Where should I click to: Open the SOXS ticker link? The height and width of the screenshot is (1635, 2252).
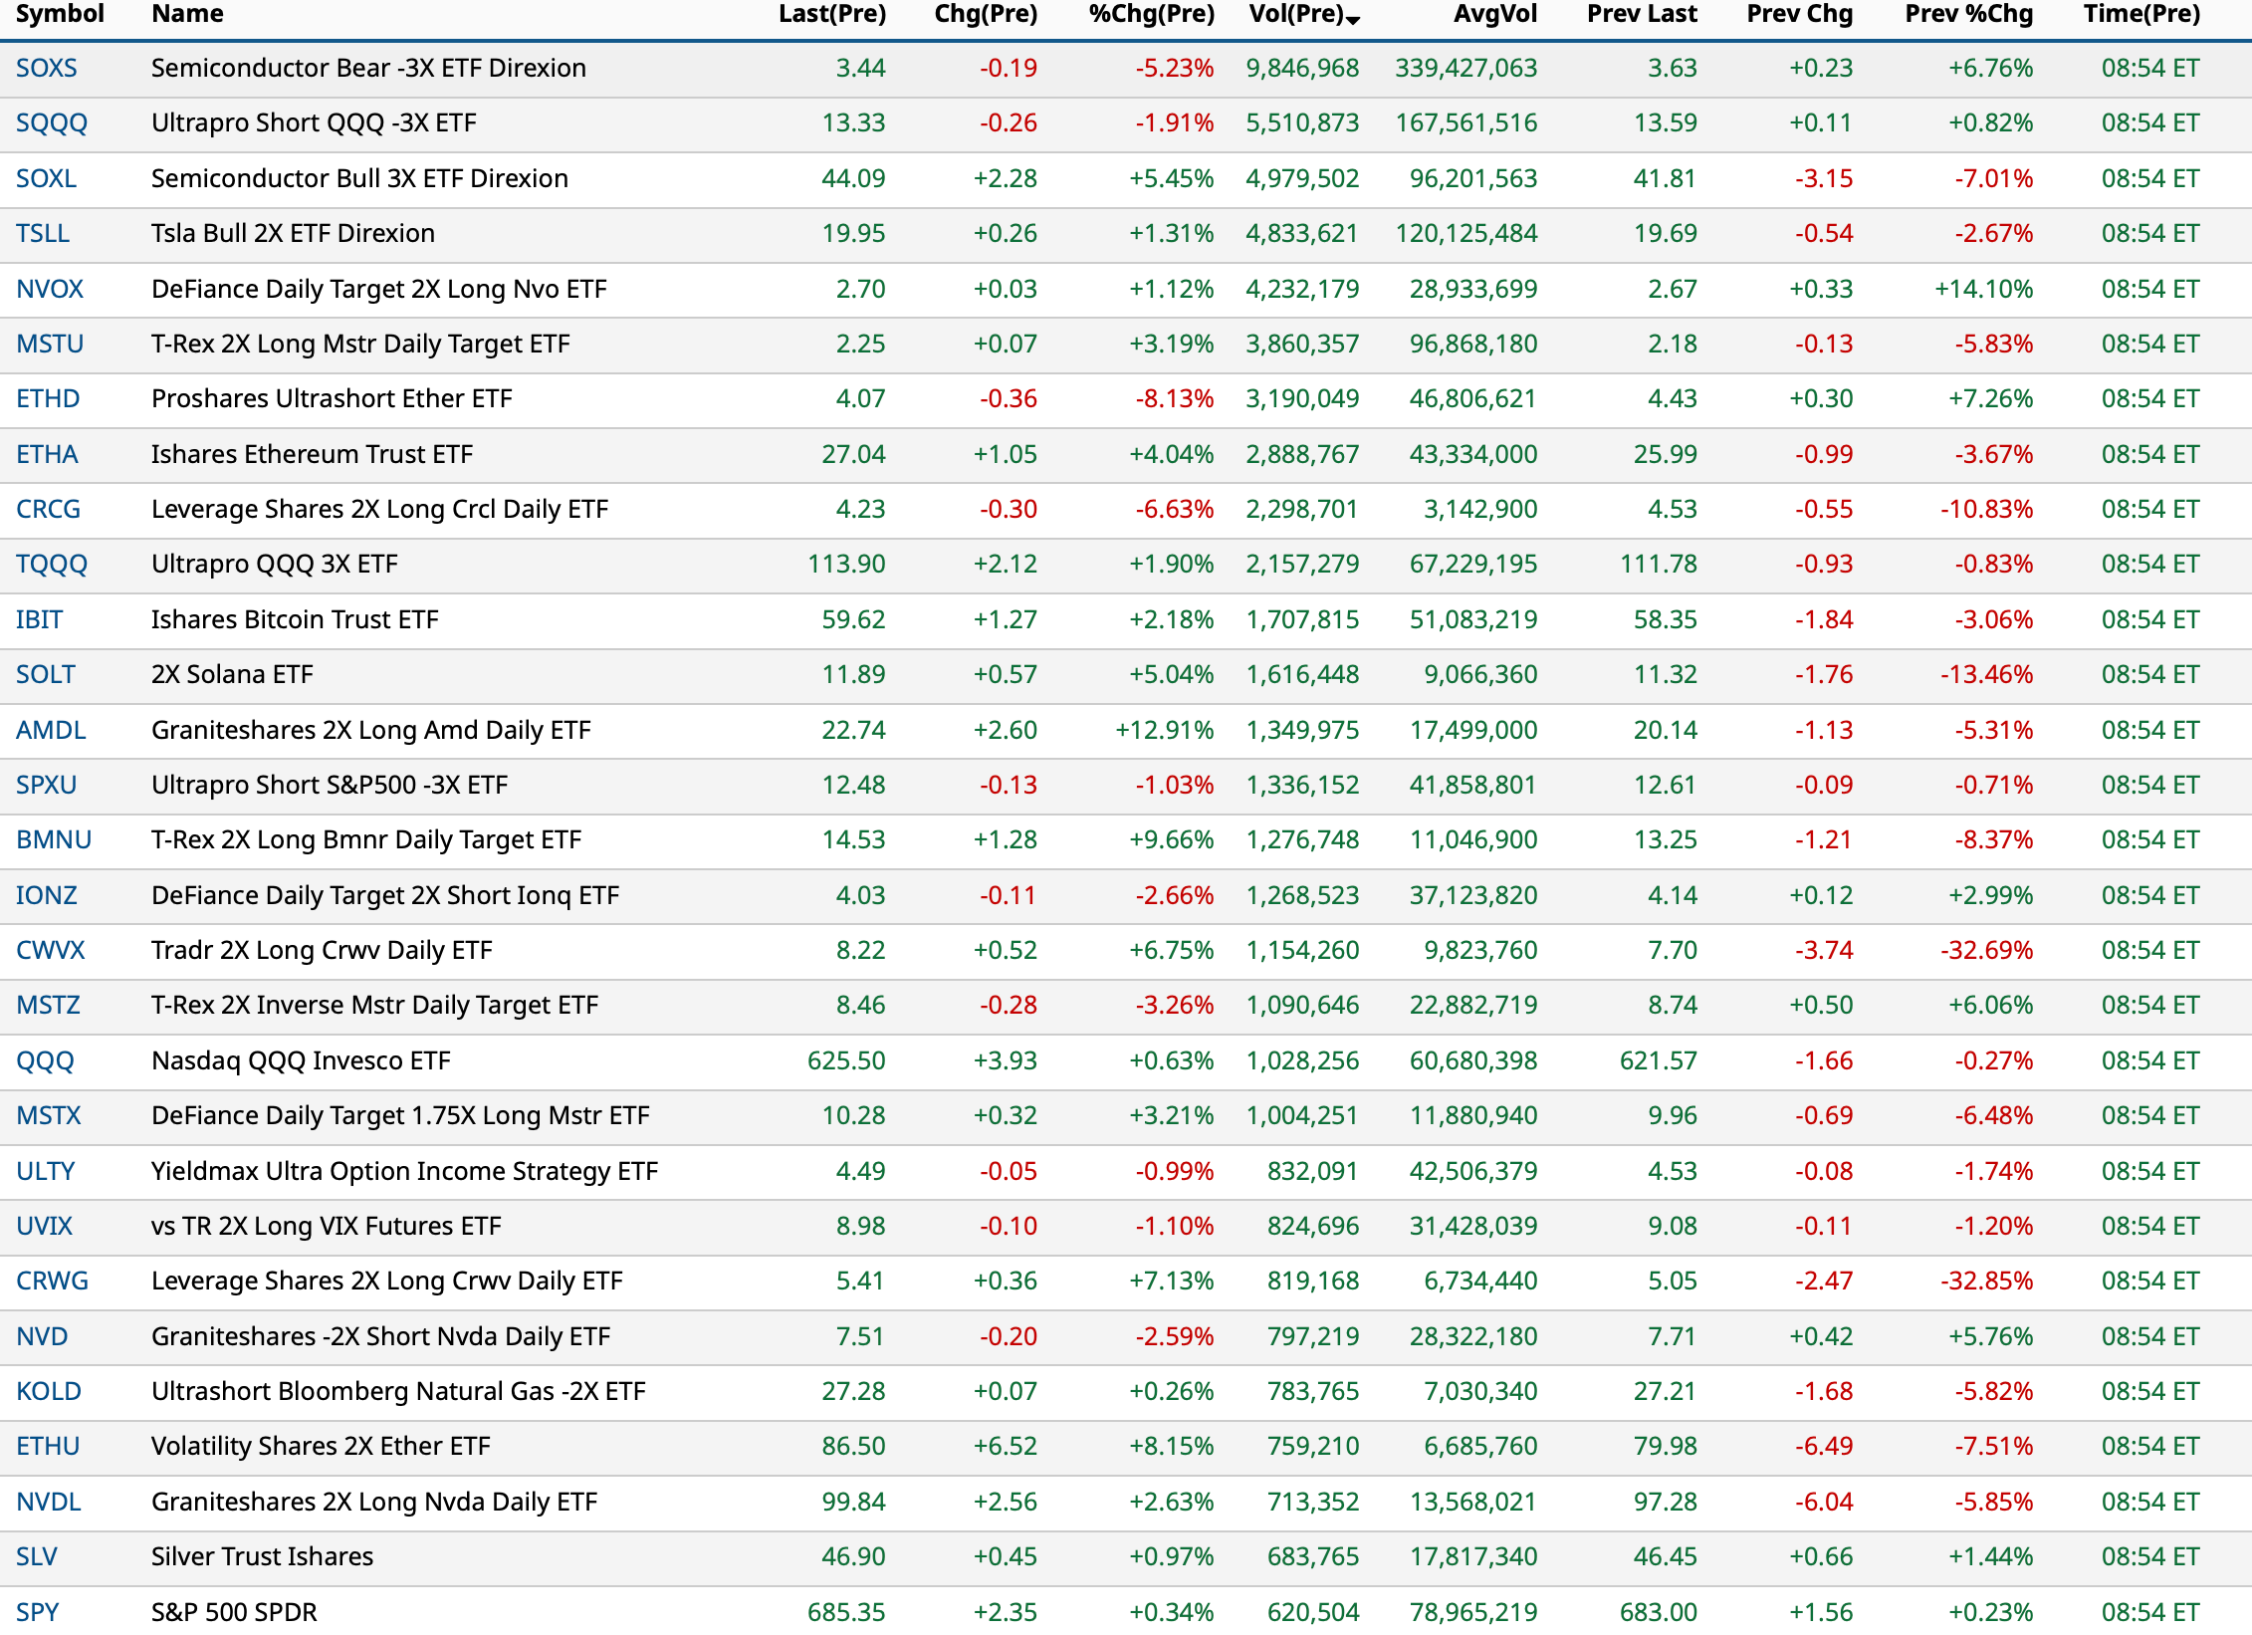47,68
